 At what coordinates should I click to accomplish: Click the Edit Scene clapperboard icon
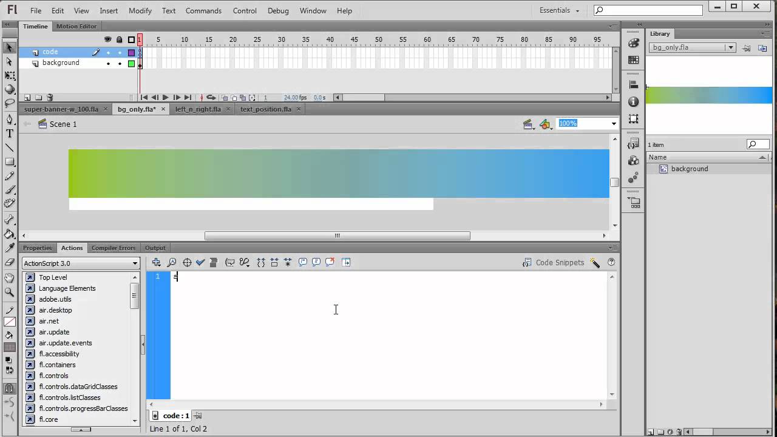point(529,124)
